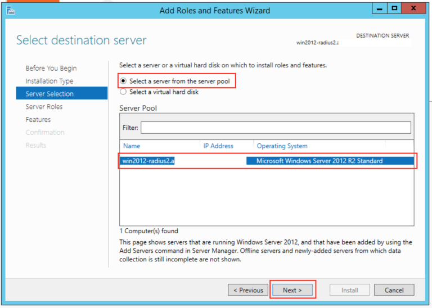Go to the Installation Type step
The width and height of the screenshot is (432, 308).
[49, 81]
